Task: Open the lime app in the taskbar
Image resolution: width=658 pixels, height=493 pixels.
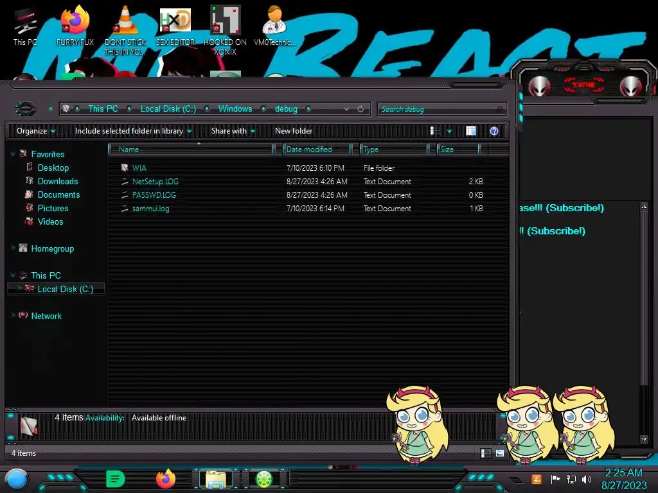Action: 264,479
